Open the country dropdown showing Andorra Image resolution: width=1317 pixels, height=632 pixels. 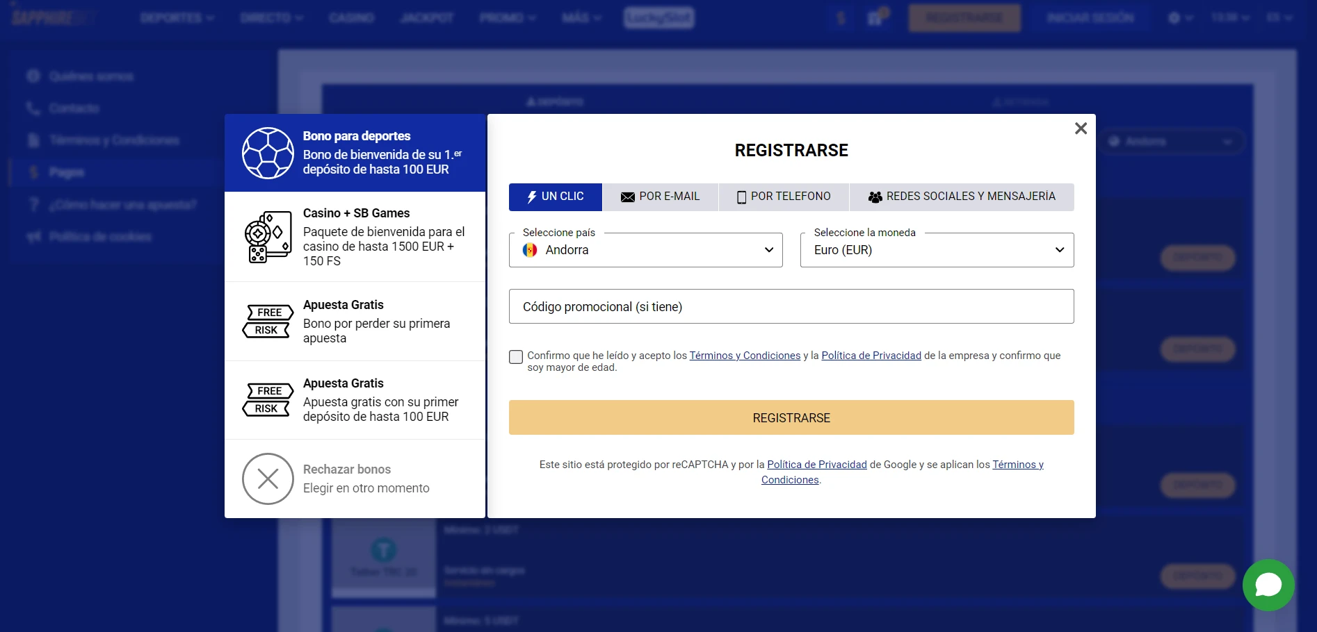pos(646,250)
